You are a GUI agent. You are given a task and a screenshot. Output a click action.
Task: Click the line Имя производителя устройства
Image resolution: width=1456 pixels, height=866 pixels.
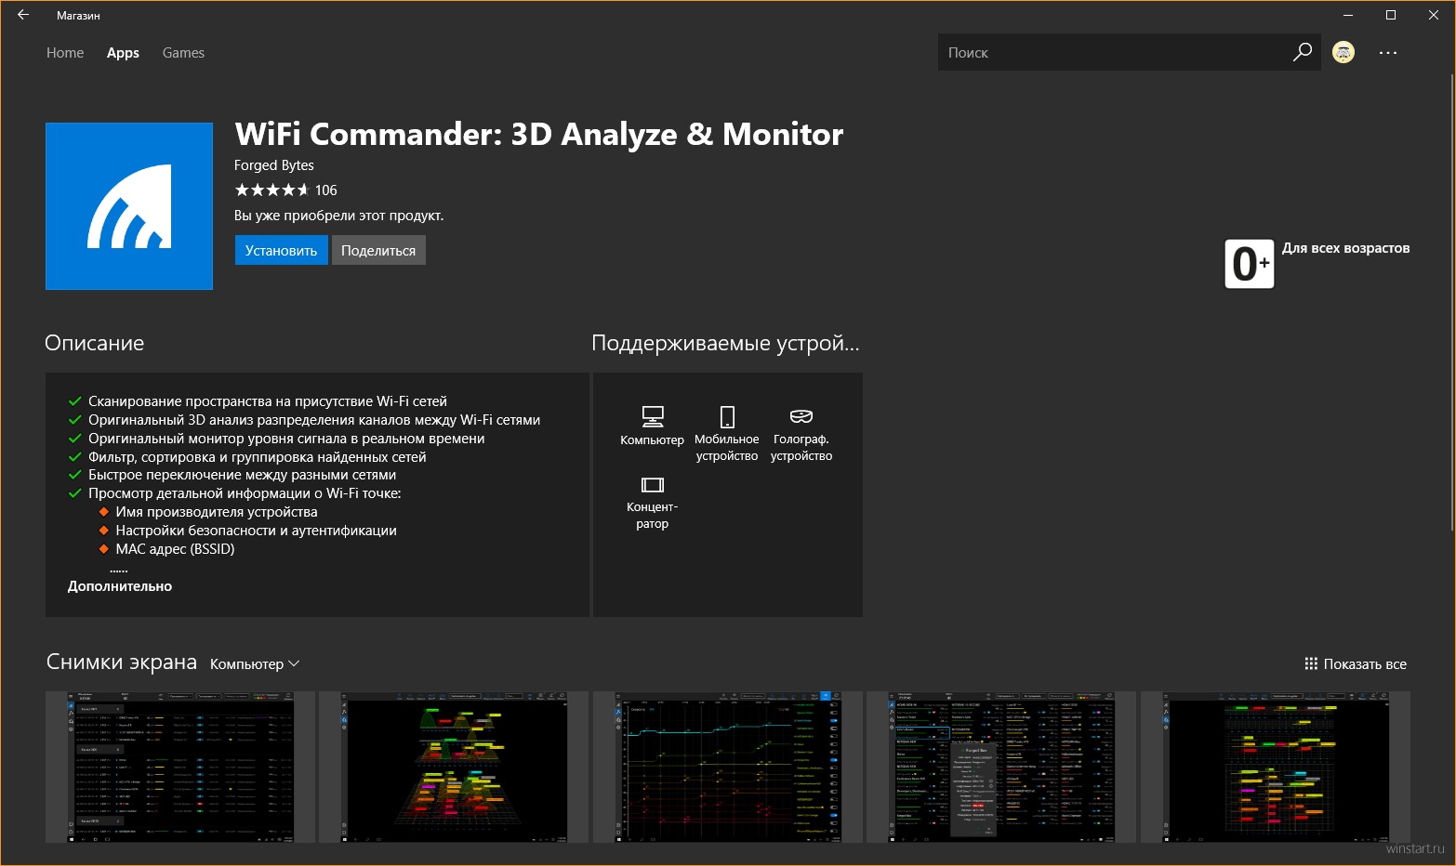[217, 512]
